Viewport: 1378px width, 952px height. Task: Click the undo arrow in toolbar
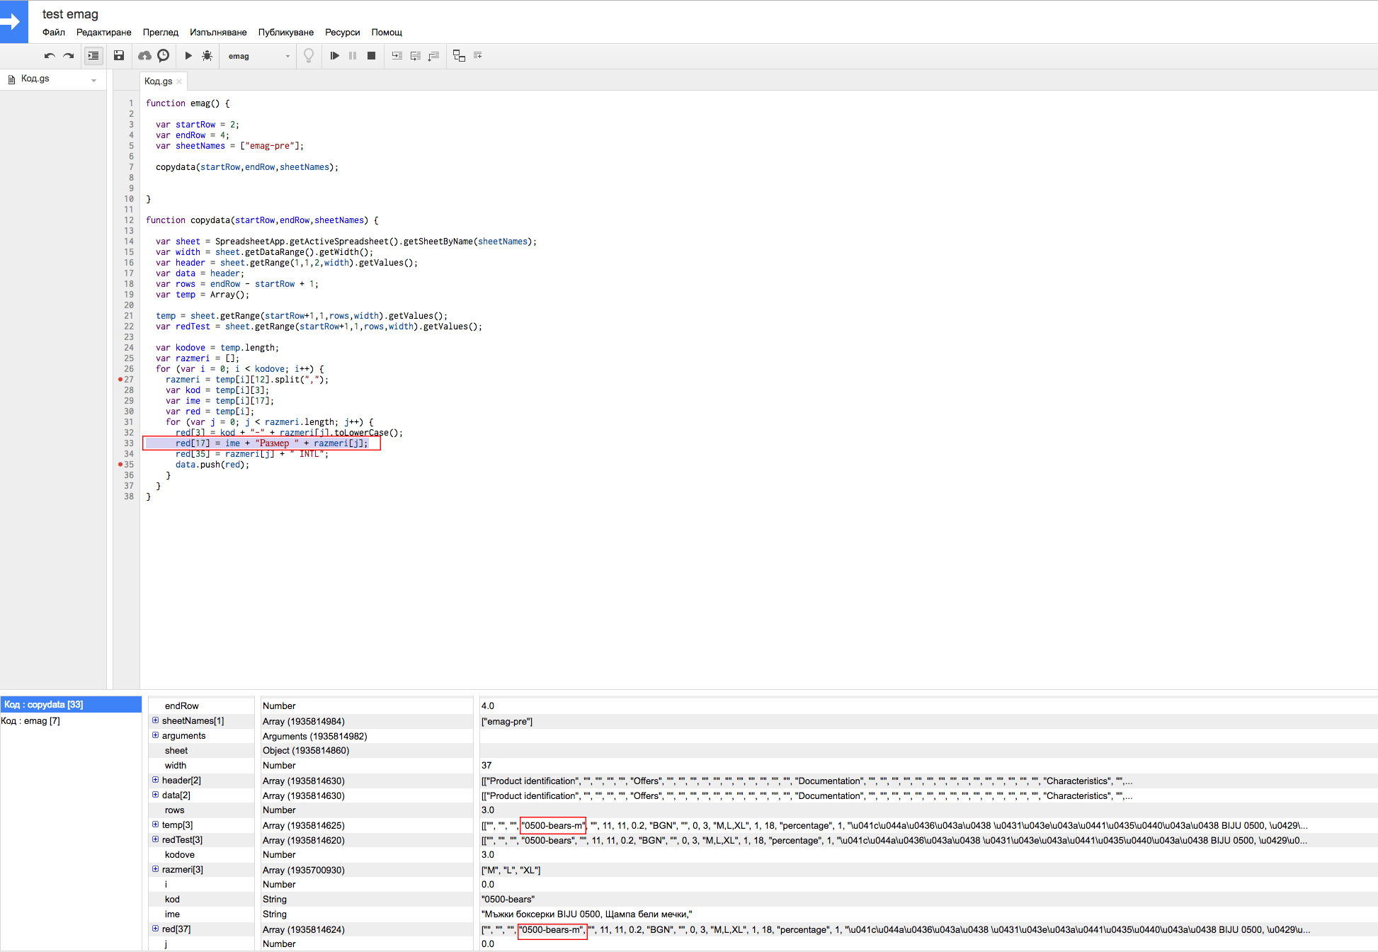click(50, 56)
